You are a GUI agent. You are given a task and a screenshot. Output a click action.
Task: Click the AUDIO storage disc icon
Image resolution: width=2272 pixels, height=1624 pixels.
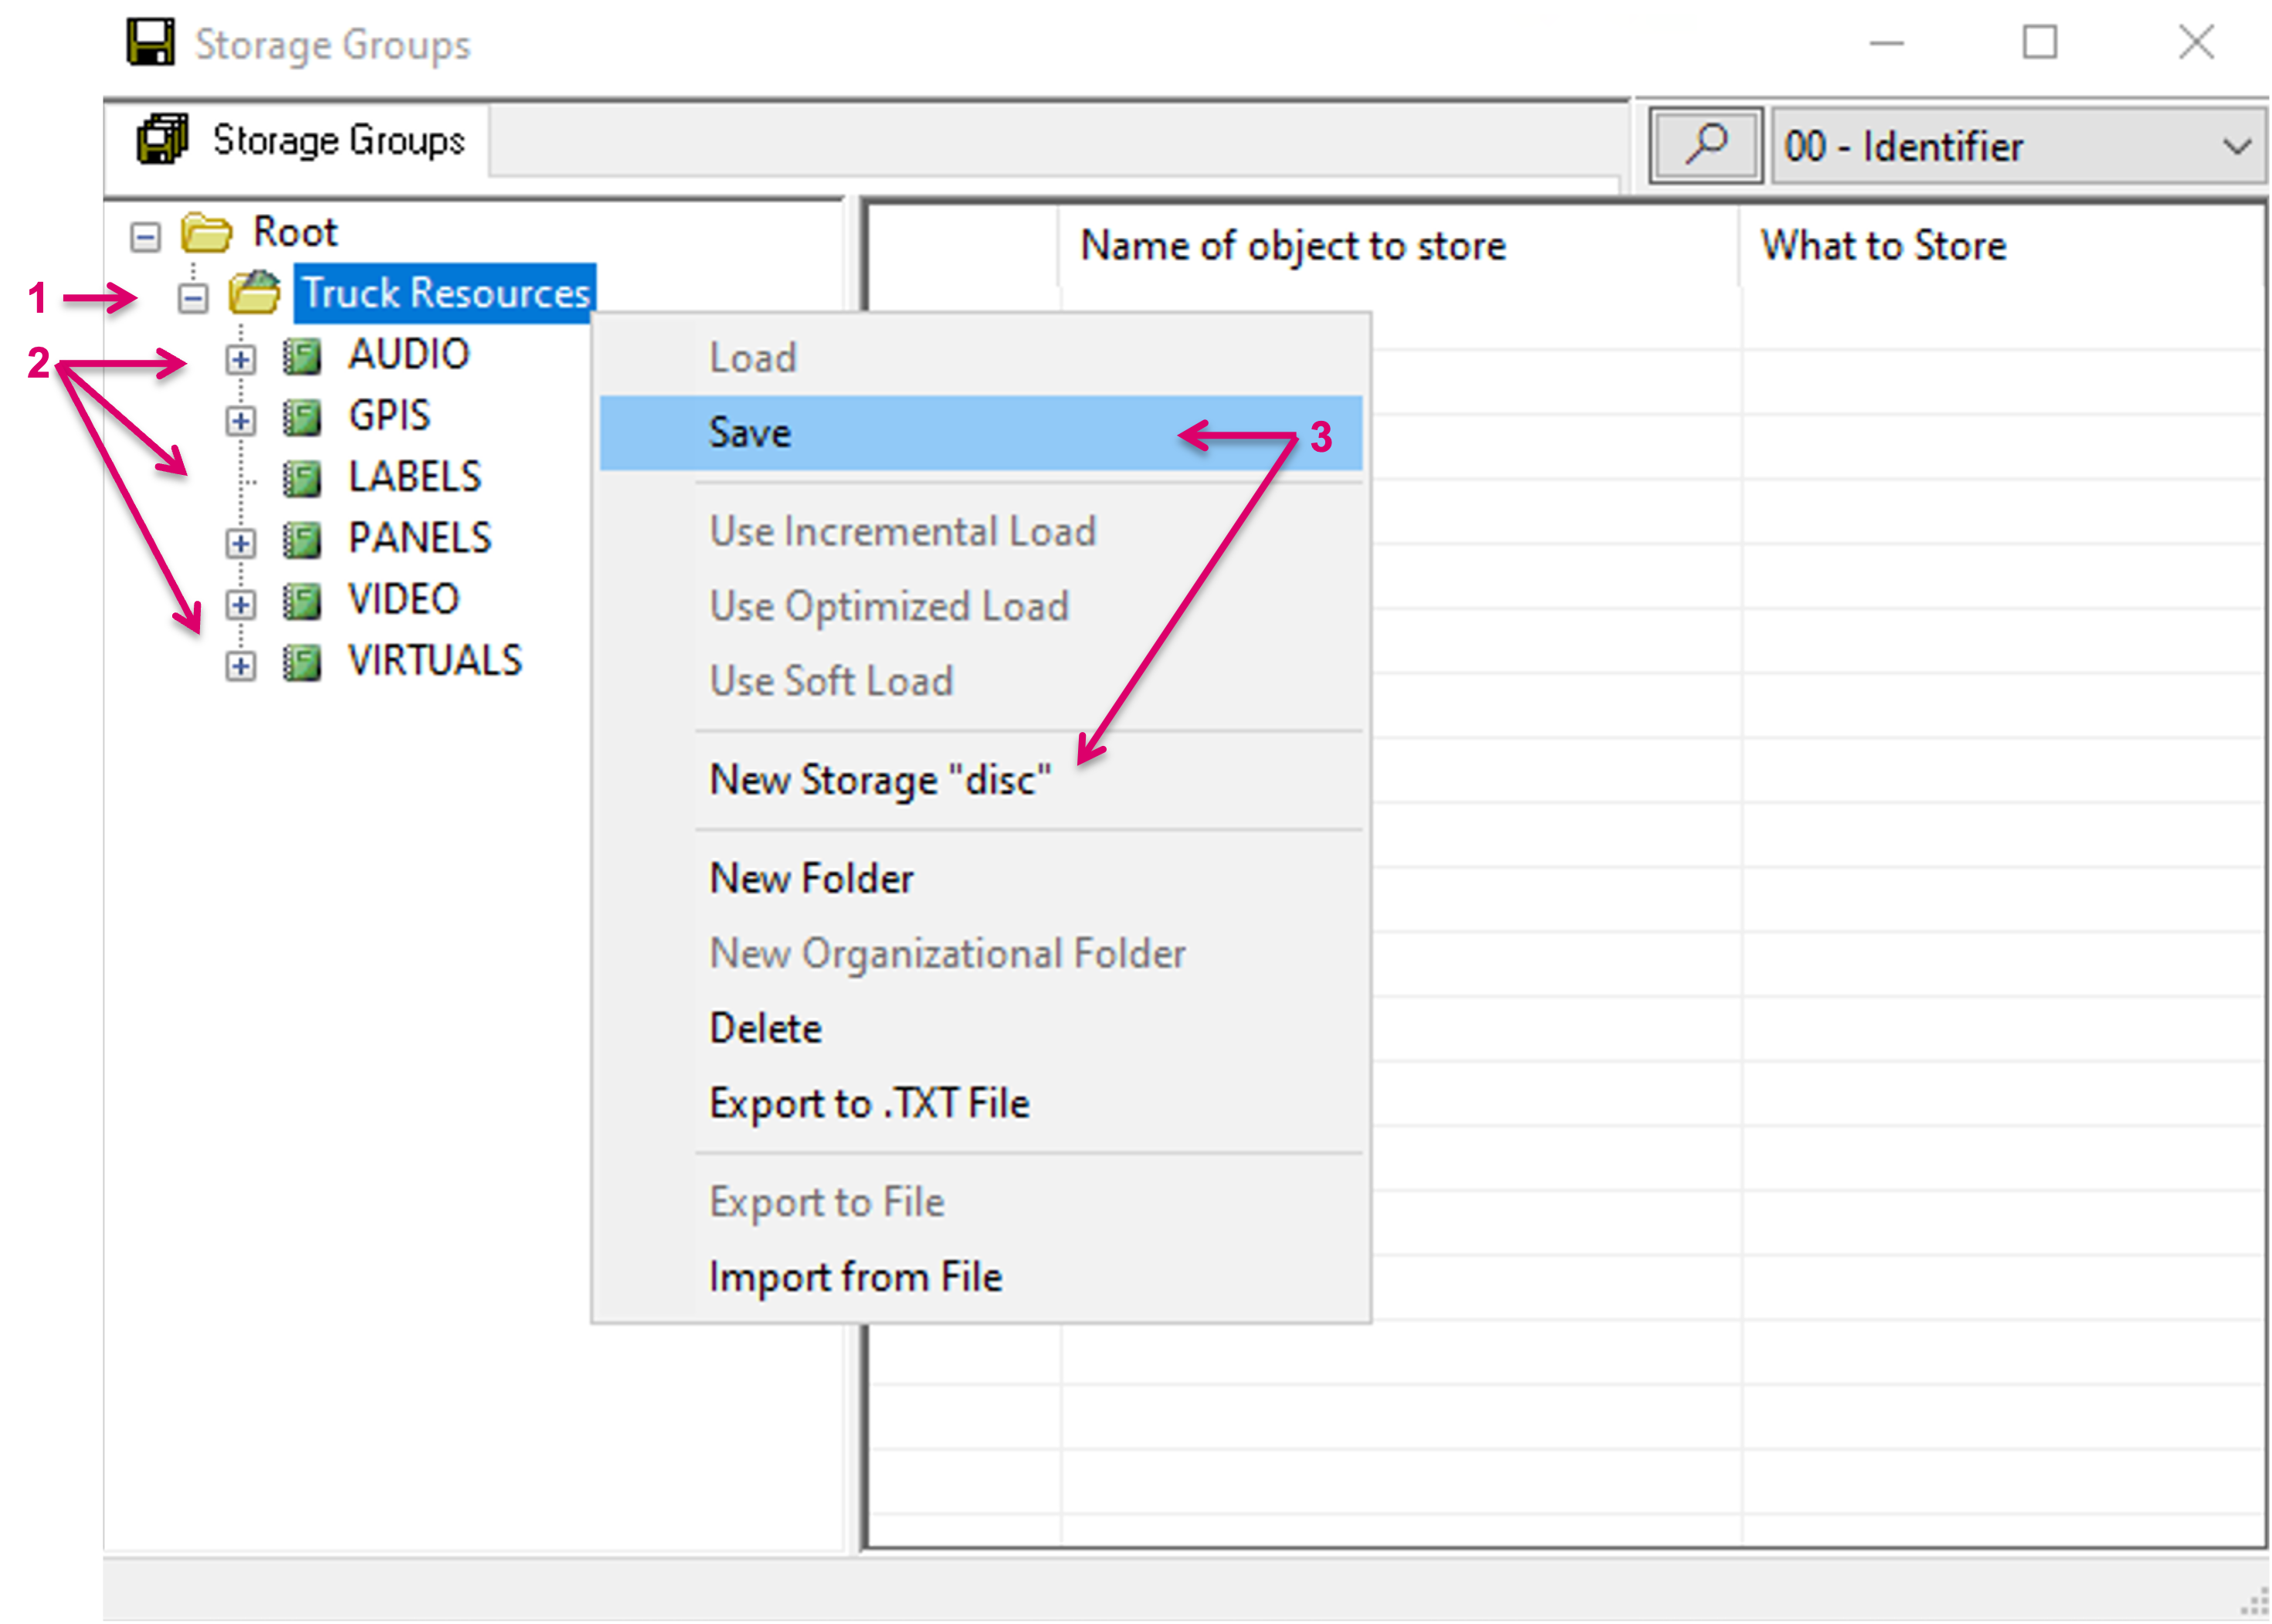point(301,355)
